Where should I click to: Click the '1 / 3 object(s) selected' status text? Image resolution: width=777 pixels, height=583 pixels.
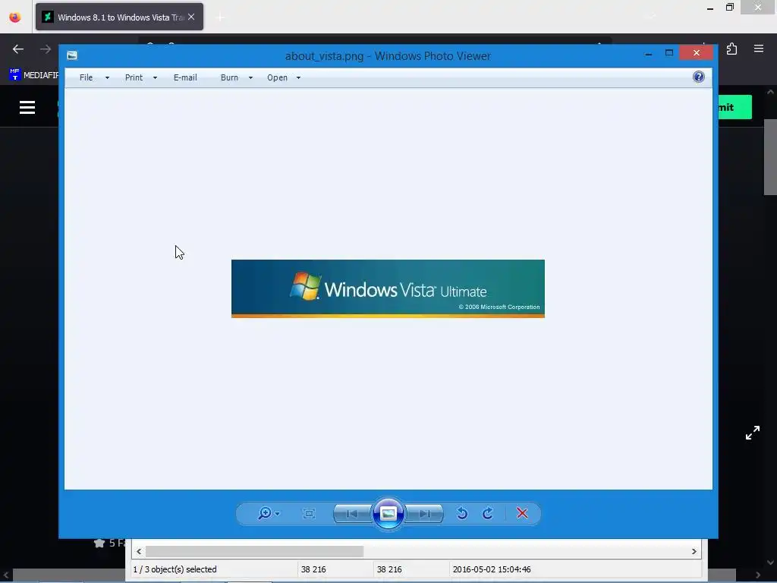click(175, 569)
